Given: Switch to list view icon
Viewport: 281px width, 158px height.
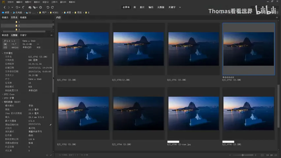Looking at the screenshot, I should (x=276, y=155).
